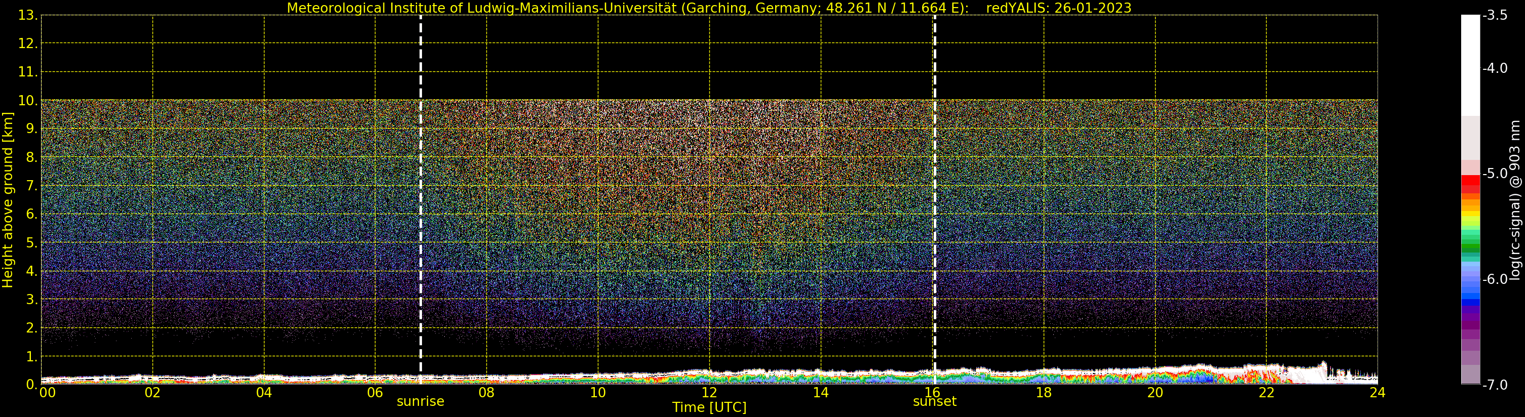
Task: Click the height axis tick '6.'
Action: (x=32, y=214)
